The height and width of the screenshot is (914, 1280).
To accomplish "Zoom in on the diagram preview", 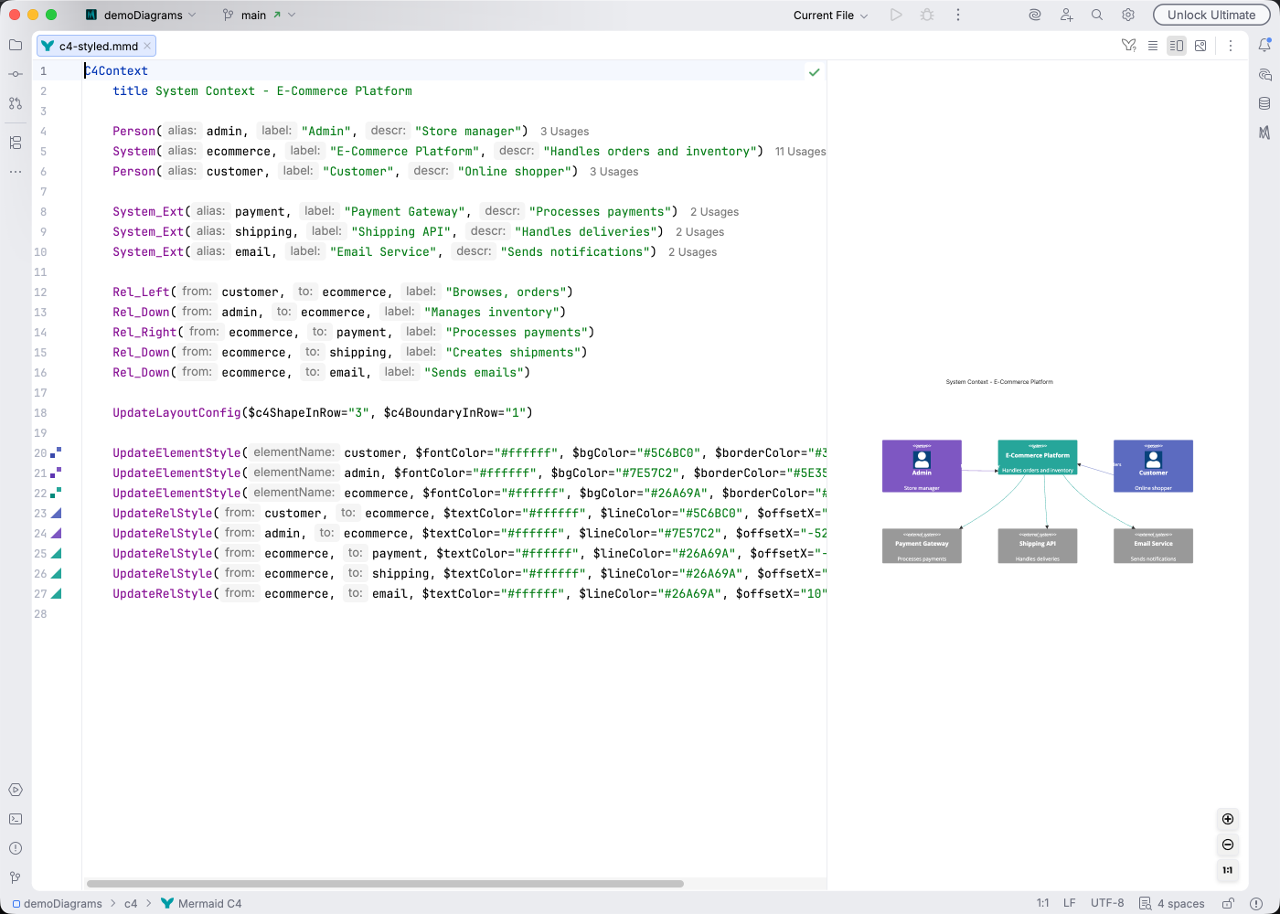I will [1228, 819].
